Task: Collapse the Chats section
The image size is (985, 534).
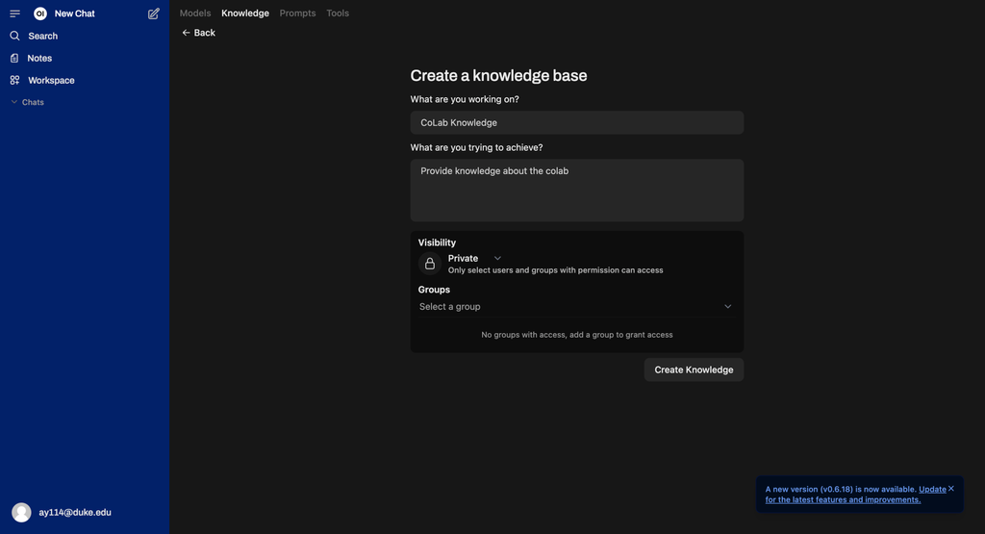Action: pos(28,102)
